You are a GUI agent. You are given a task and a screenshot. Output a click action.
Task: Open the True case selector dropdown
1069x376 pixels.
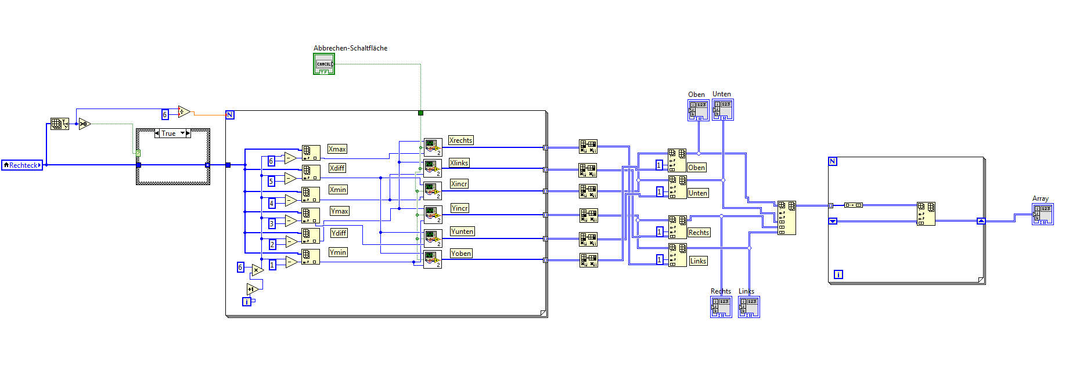click(183, 133)
